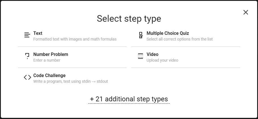Select the Text step type label
The height and width of the screenshot is (119, 258).
pos(38,33)
